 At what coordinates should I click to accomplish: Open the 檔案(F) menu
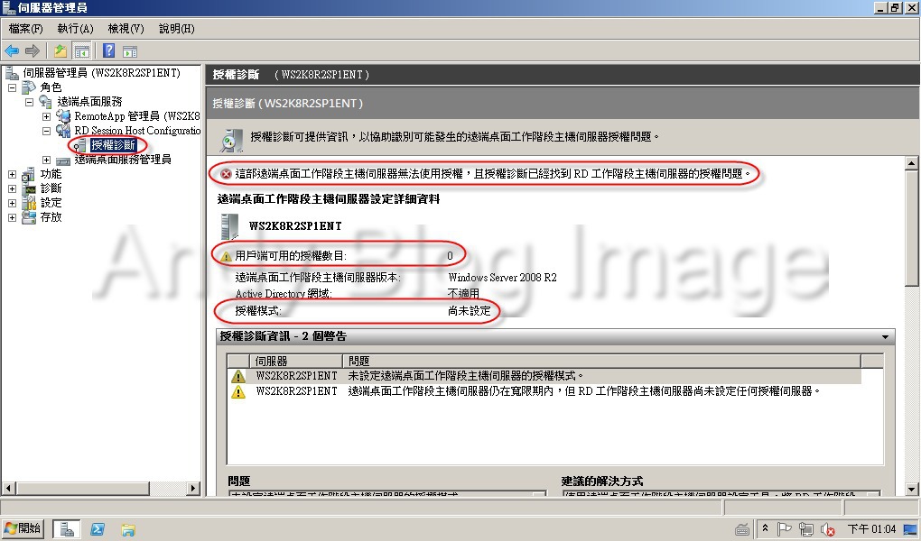click(x=26, y=29)
